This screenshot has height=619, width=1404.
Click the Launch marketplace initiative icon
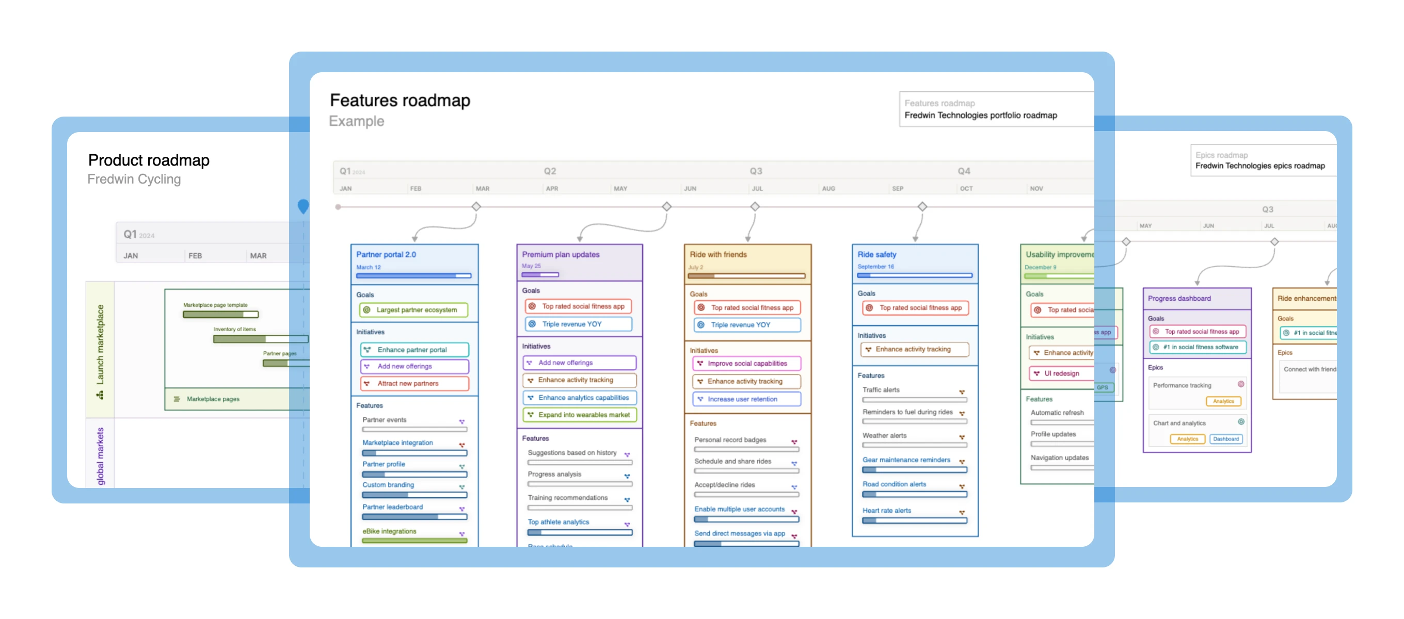[100, 396]
